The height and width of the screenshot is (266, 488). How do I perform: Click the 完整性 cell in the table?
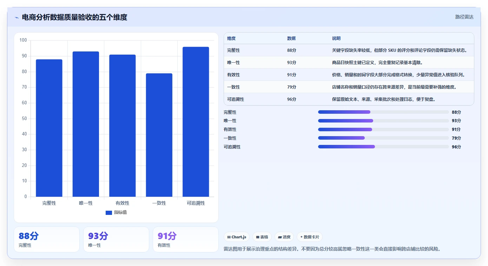[x=233, y=50]
